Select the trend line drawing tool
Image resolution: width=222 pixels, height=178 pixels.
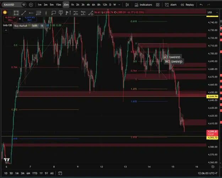click(x=24, y=13)
